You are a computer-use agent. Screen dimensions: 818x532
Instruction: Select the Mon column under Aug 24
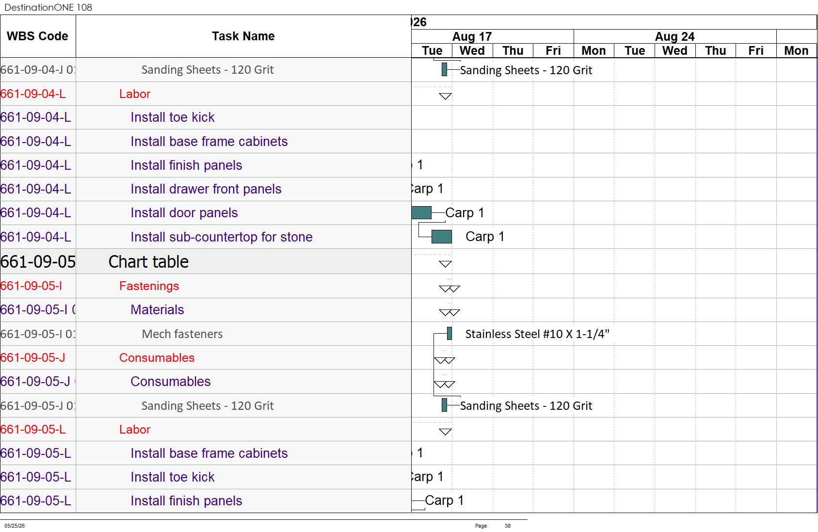pos(594,50)
